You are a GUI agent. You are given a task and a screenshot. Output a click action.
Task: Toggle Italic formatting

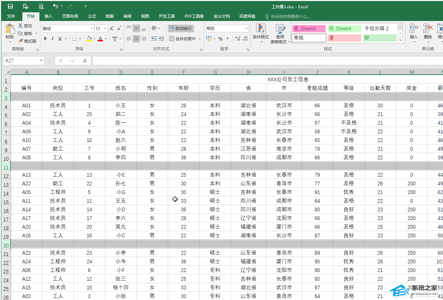point(52,39)
